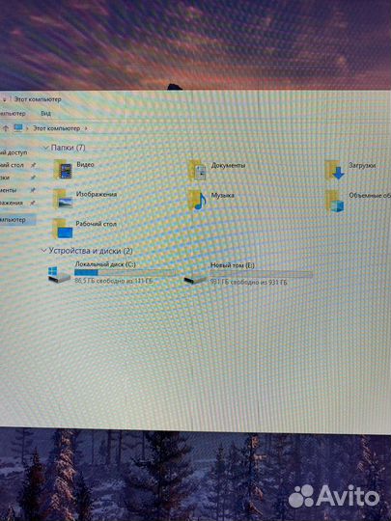Select Изображения in the sidebar

point(12,203)
